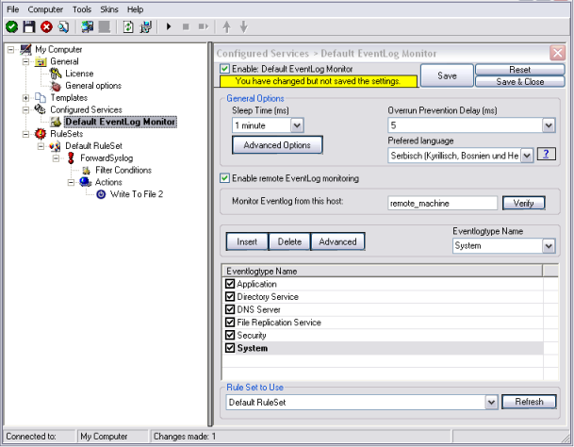Open the Skins menu
The height and width of the screenshot is (447, 574).
(109, 9)
